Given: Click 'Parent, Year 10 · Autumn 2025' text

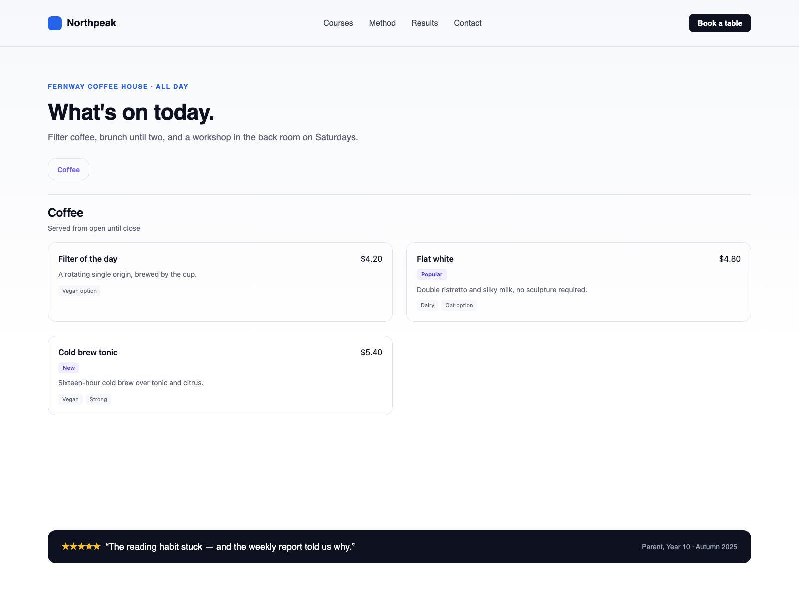Looking at the screenshot, I should click(x=689, y=547).
